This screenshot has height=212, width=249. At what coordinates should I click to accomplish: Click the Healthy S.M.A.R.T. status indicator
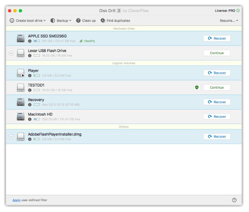pyautogui.click(x=87, y=41)
